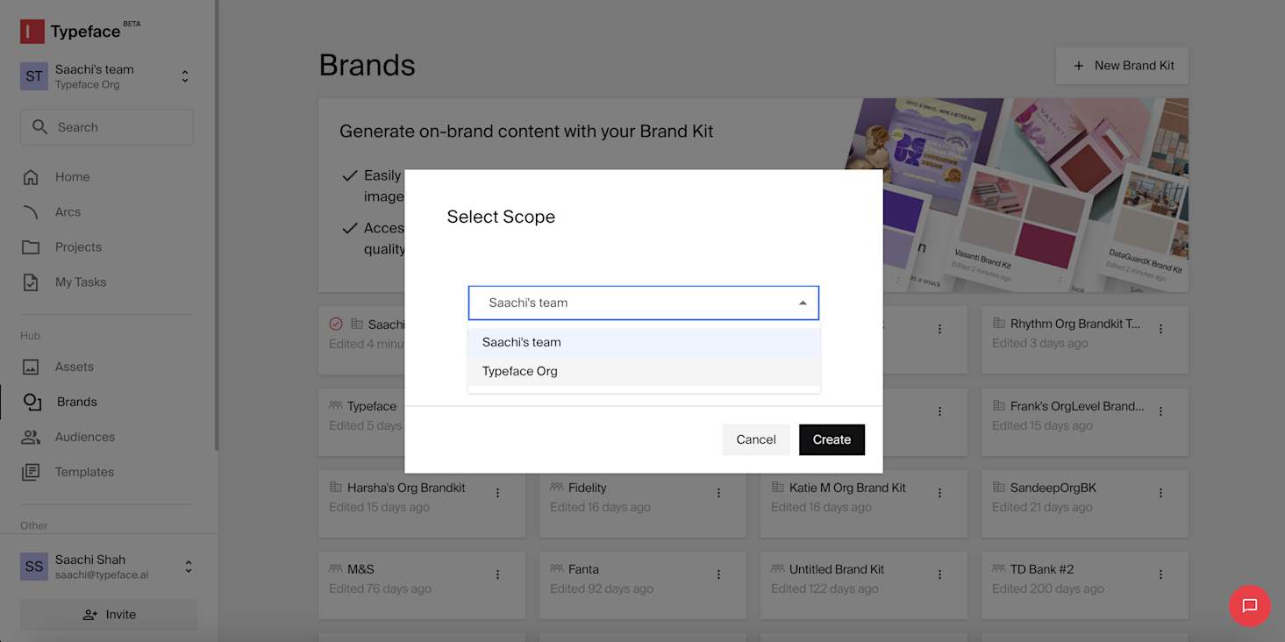Choose Typeface Org scope option
The width and height of the screenshot is (1285, 642).
644,371
